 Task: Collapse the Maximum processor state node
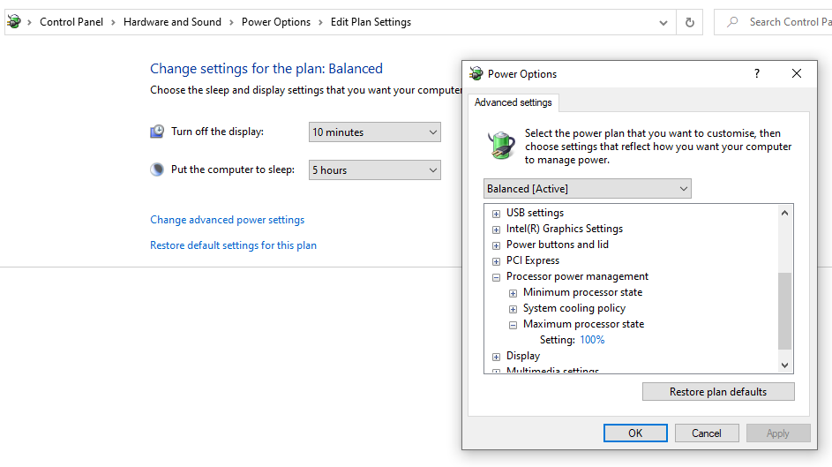pyautogui.click(x=513, y=325)
